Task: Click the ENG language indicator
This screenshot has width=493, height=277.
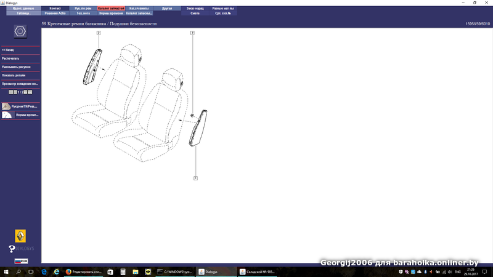Action: tap(458, 272)
